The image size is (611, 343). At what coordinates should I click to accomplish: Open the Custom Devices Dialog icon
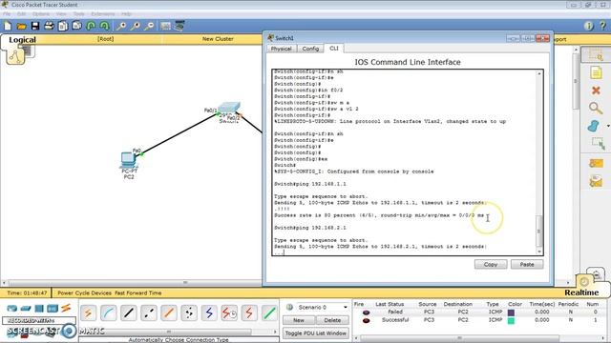tap(179, 26)
